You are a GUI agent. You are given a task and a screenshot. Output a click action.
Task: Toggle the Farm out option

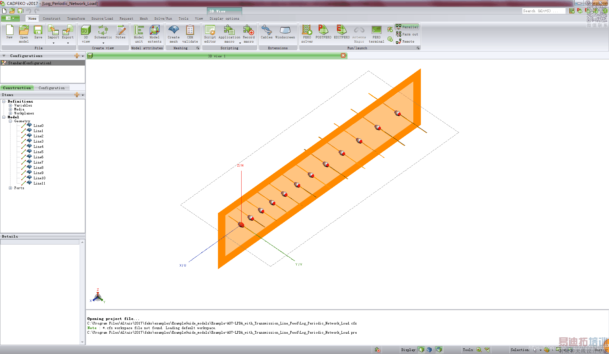[407, 34]
